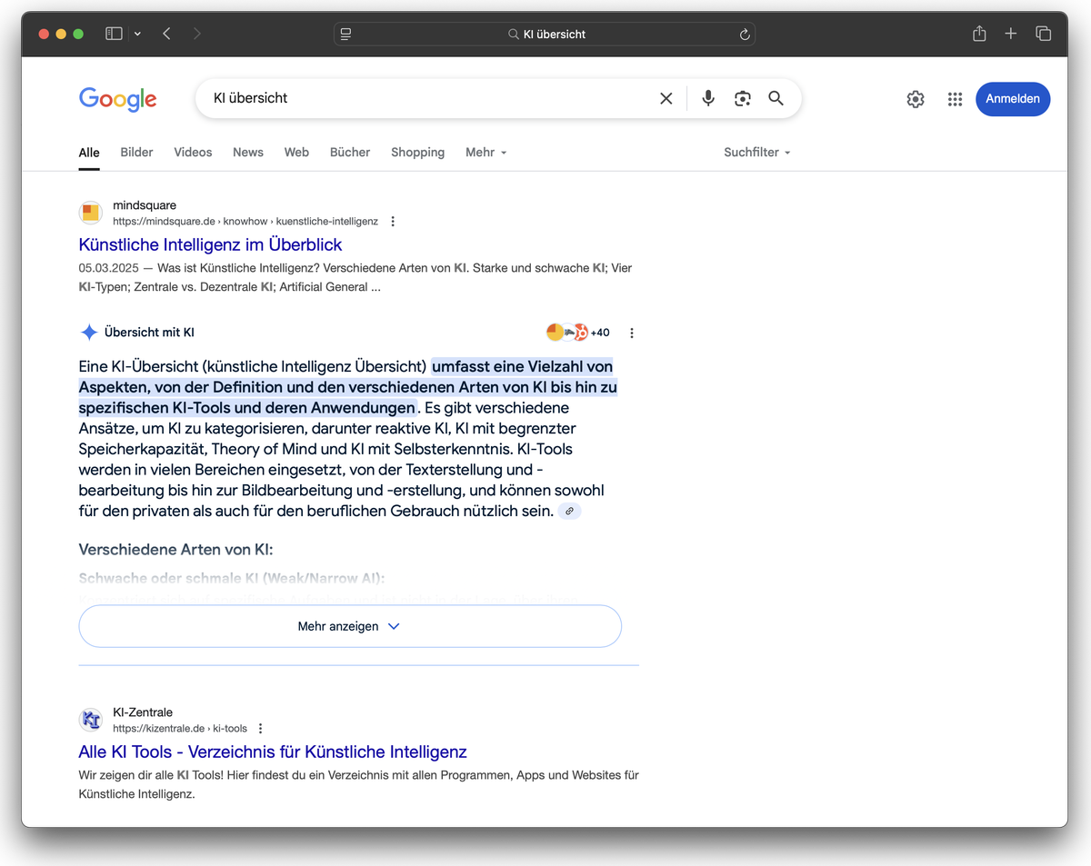Clear search query with X icon
Image resolution: width=1091 pixels, height=866 pixels.
pos(666,98)
